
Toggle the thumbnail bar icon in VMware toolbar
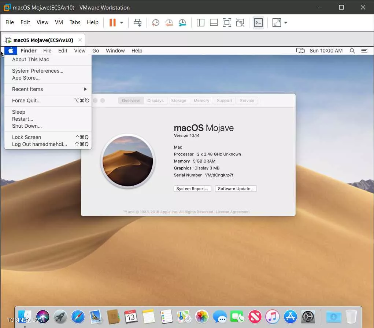(214, 23)
